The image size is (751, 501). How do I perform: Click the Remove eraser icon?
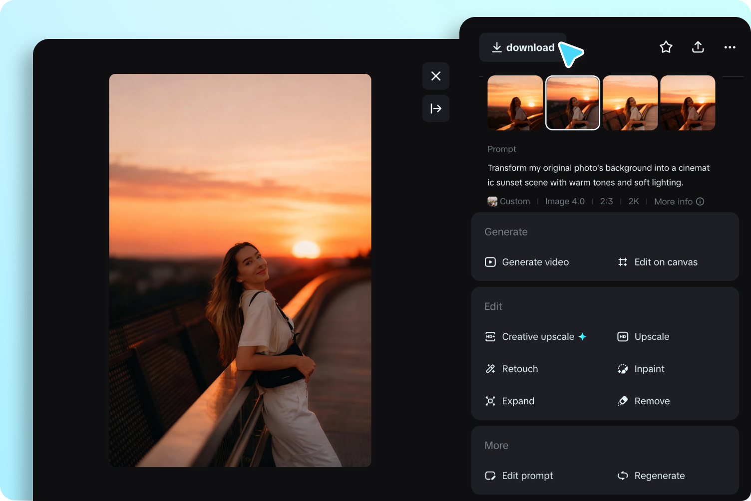pyautogui.click(x=623, y=401)
